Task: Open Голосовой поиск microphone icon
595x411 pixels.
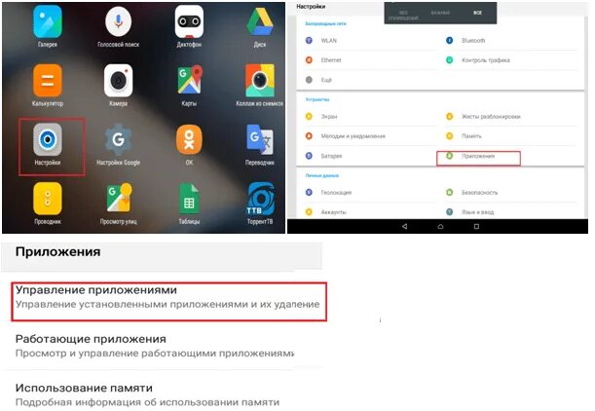Action: [119, 22]
